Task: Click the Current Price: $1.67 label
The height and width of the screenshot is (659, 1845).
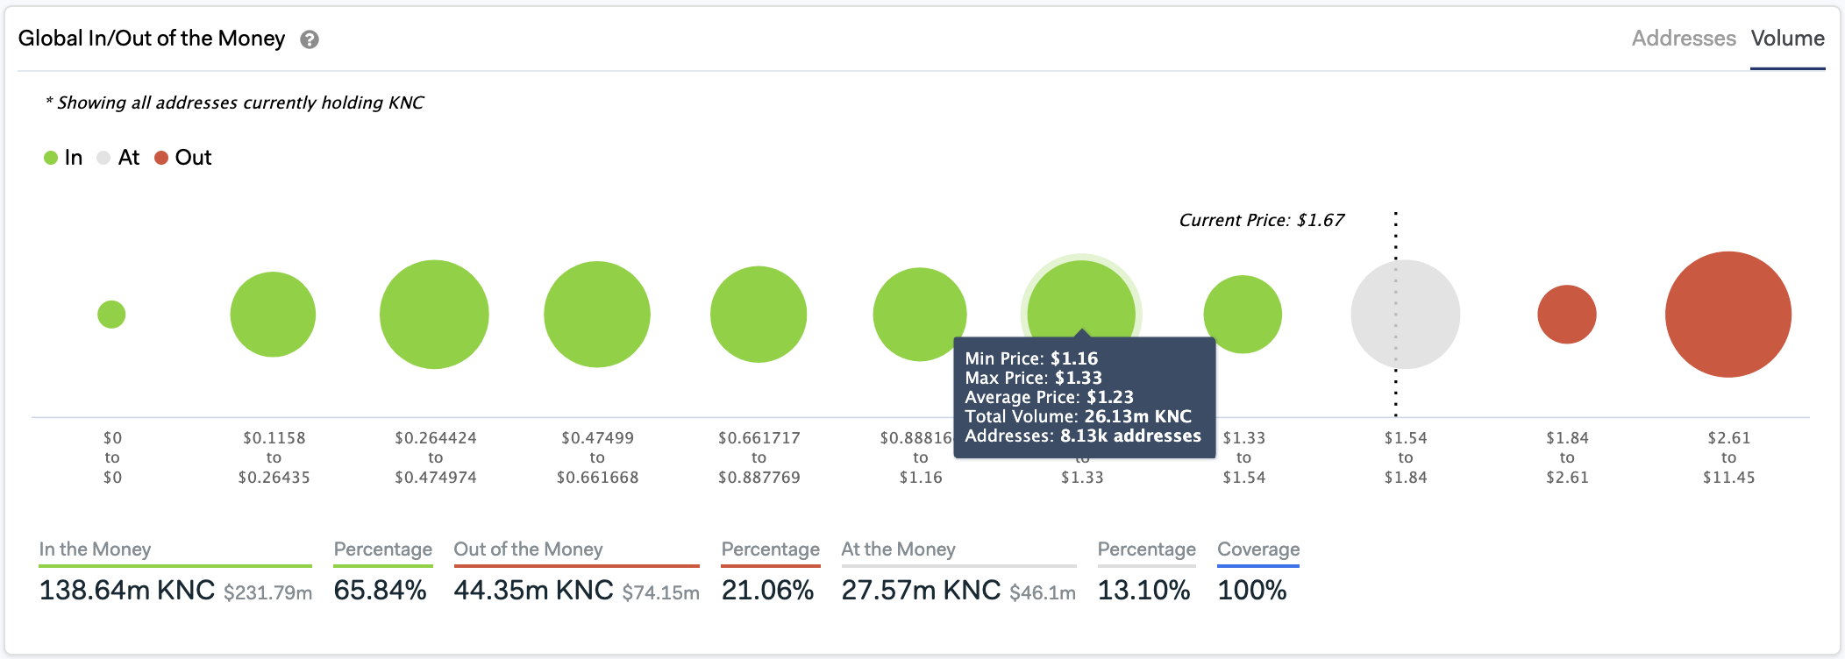Action: click(x=1261, y=220)
